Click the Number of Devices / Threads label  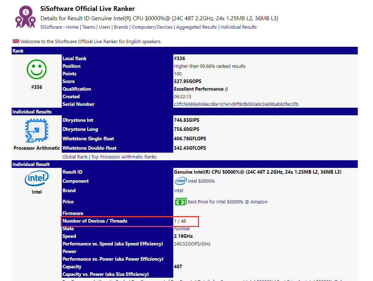(x=95, y=221)
